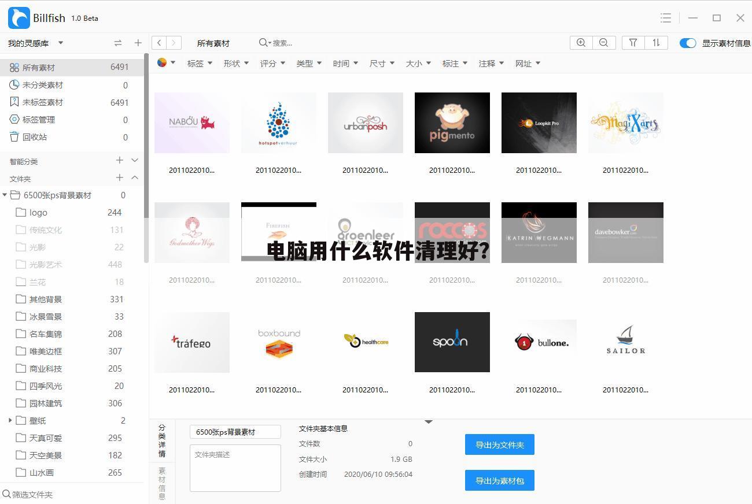Open the 大小 filter dropdown
752x504 pixels.
418,64
